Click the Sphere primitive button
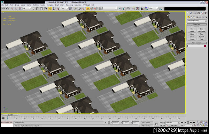Screen dimensions: 209x134 coord(192,32)
